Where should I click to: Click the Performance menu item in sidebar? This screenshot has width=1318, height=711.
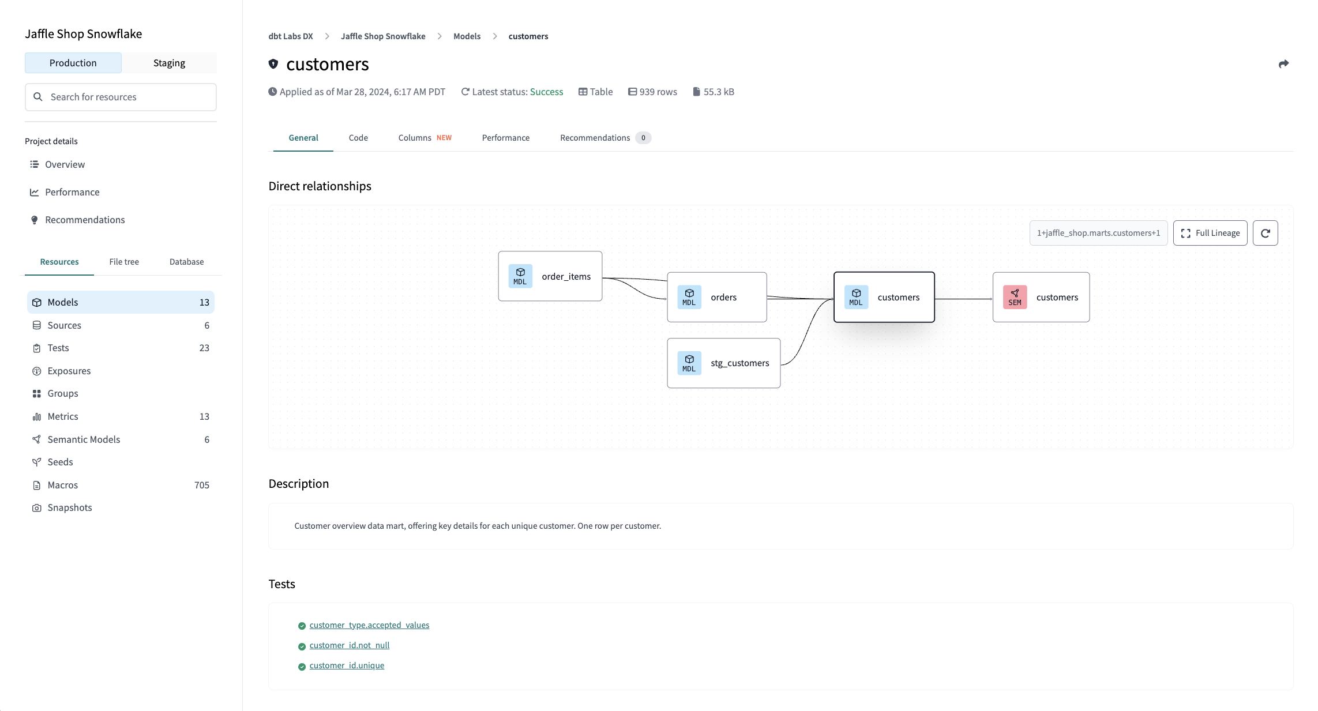click(x=74, y=192)
